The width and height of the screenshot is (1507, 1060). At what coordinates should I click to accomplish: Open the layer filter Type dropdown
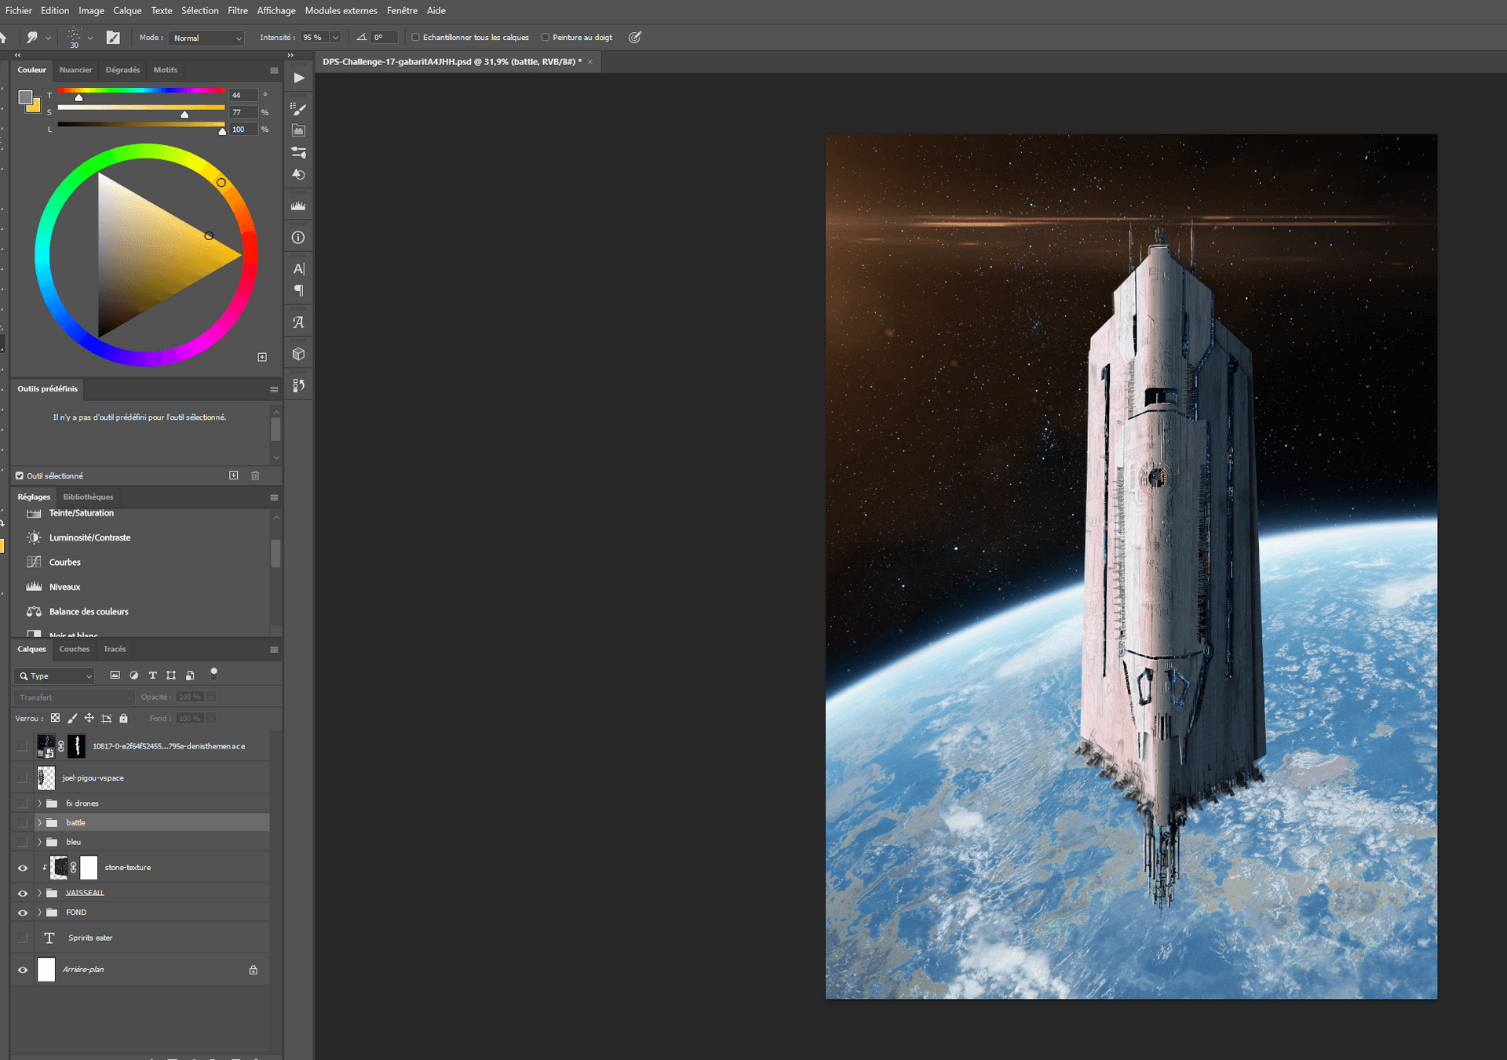click(x=54, y=676)
